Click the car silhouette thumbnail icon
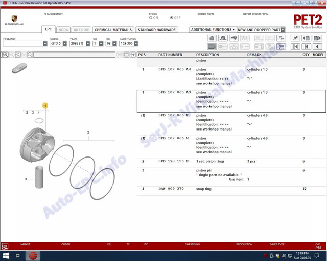The height and width of the screenshot is (261, 327). click(19, 68)
